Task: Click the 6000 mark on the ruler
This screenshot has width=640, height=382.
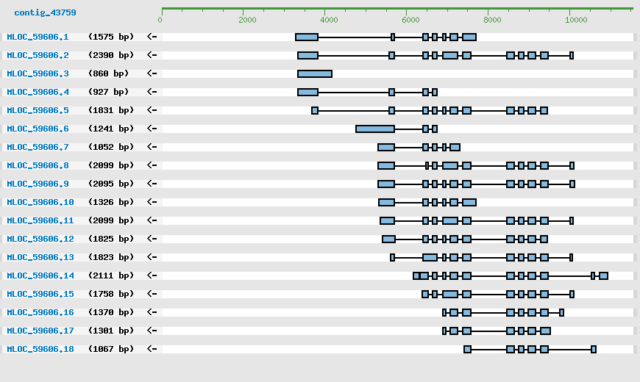Action: 410,19
